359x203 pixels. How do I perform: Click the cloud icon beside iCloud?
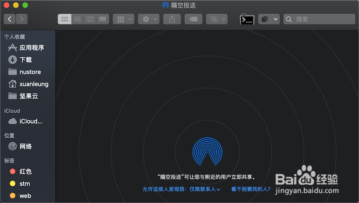click(x=13, y=121)
